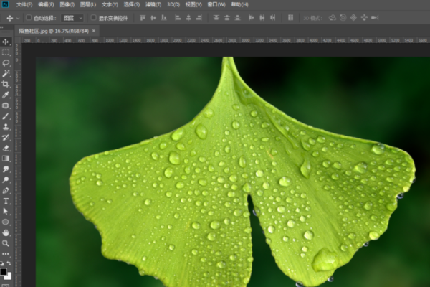Enable the 显示变换控件 checkbox

click(x=93, y=18)
